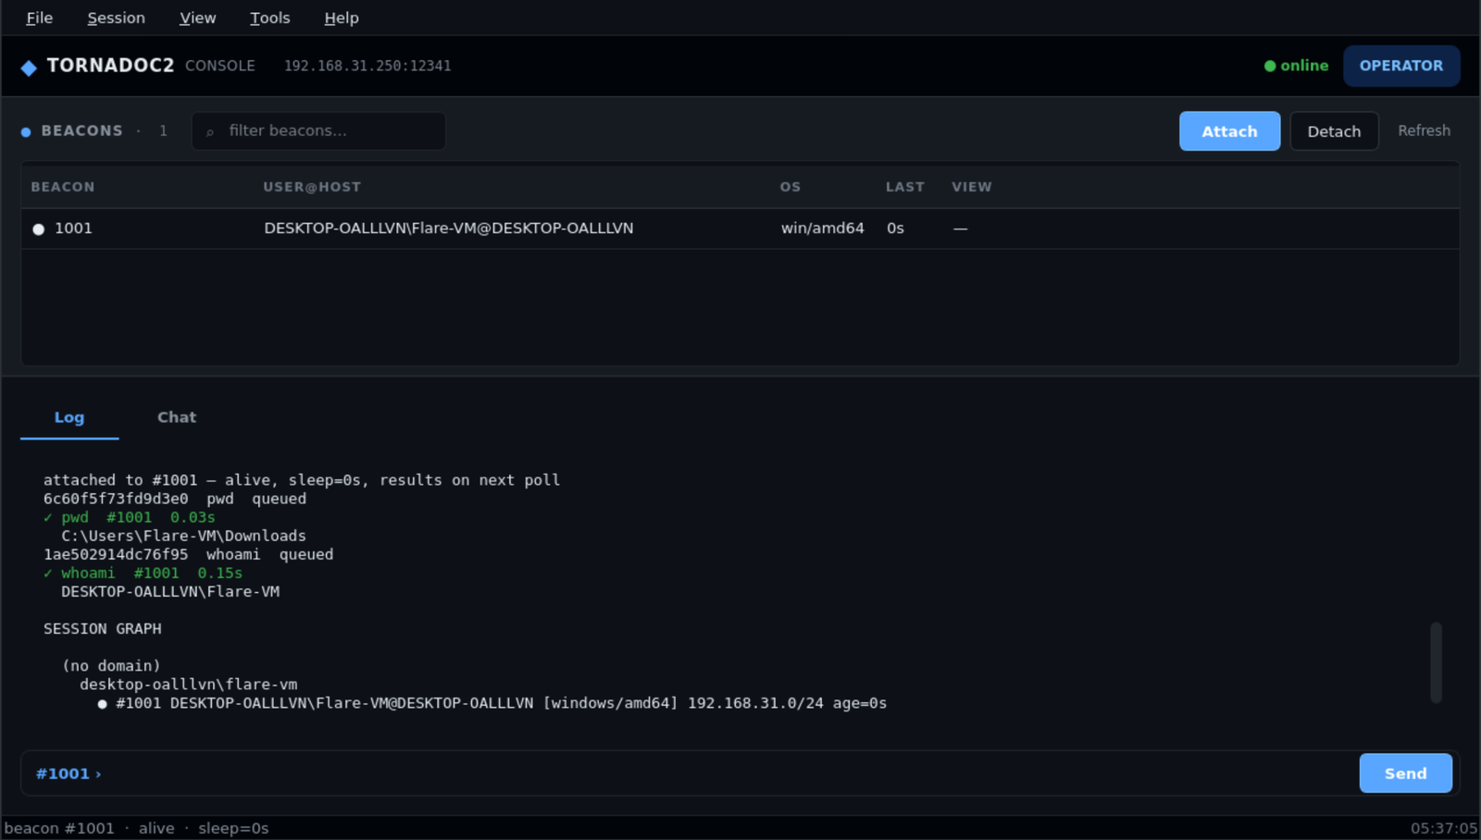Click the blue TornadoC2 diamond logo
1481x840 pixels.
tap(29, 68)
